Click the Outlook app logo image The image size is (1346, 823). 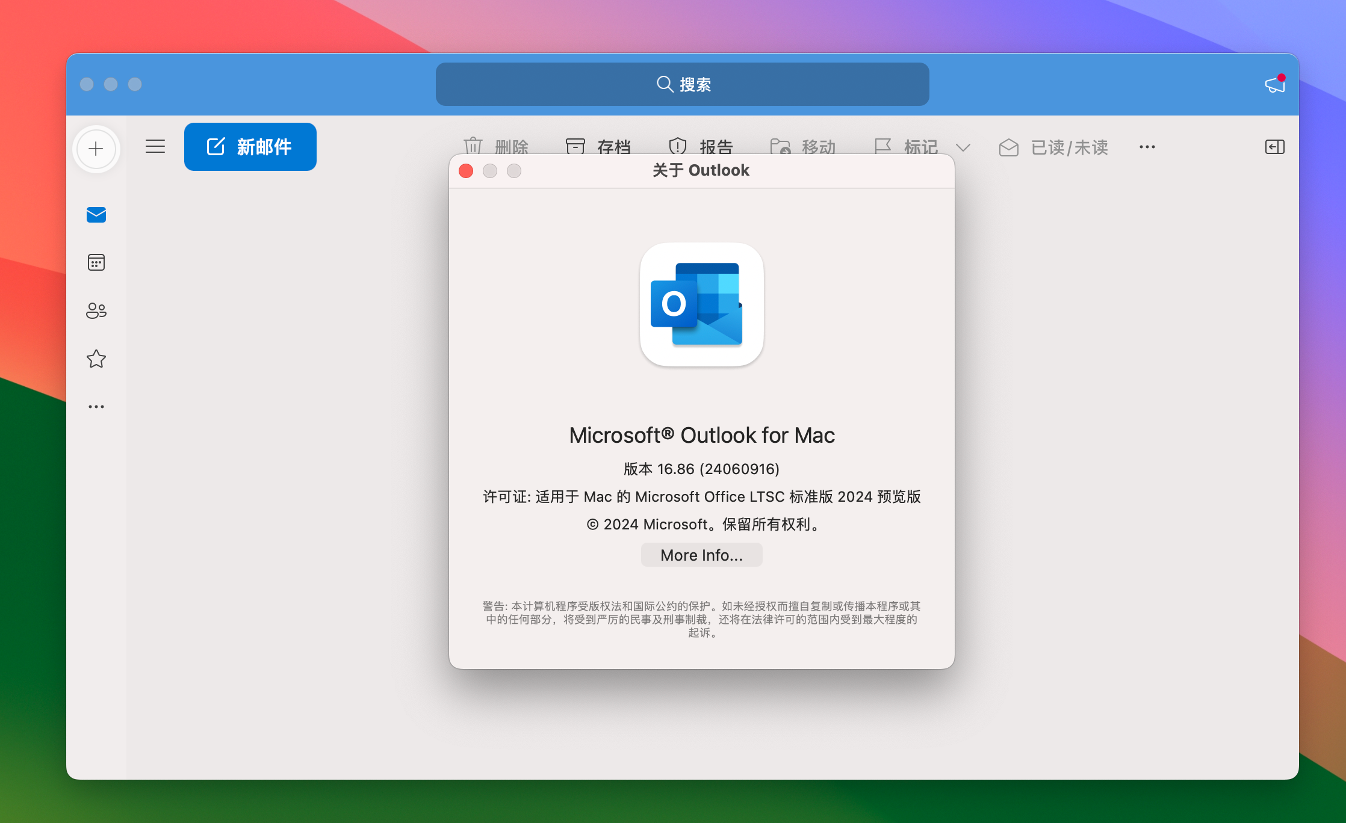pyautogui.click(x=702, y=304)
